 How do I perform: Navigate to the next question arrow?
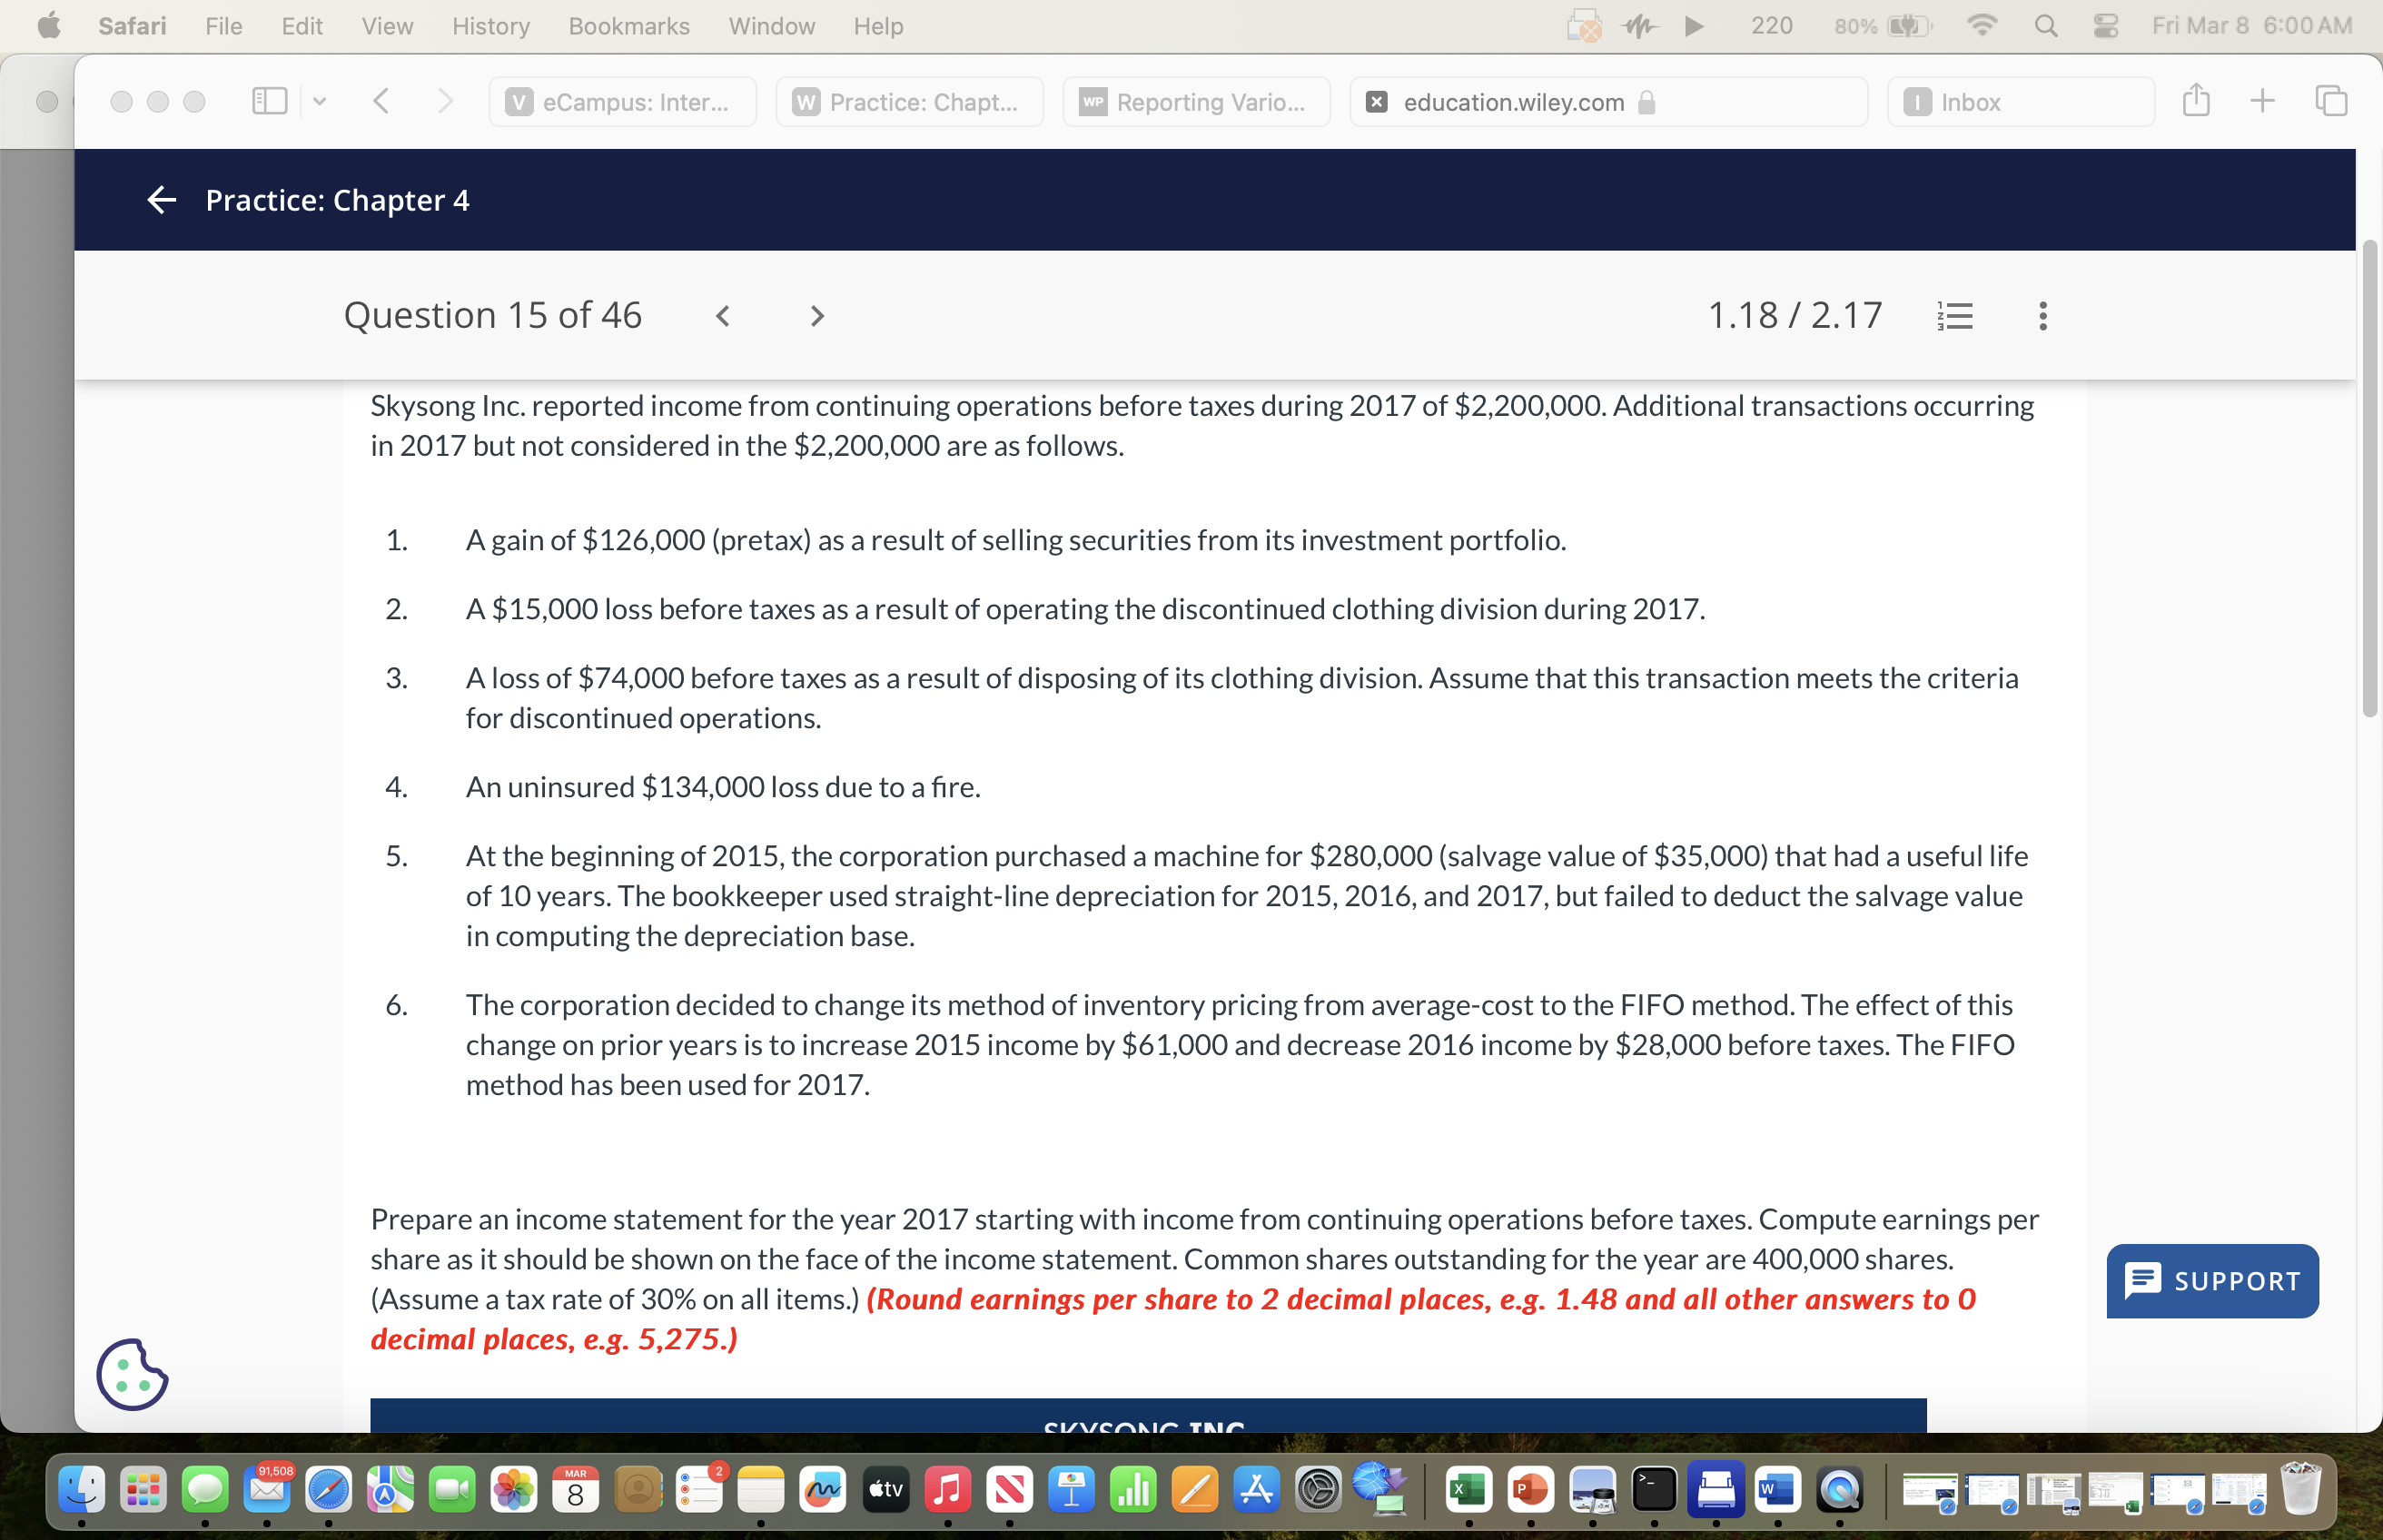[x=818, y=316]
